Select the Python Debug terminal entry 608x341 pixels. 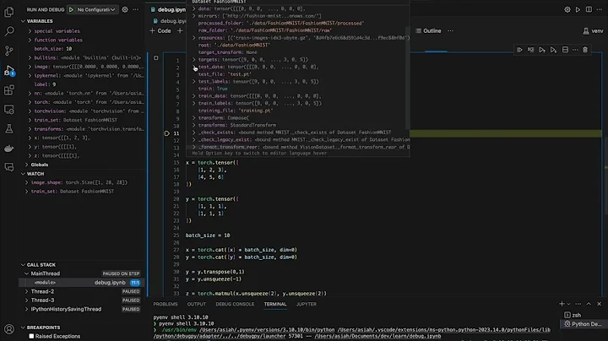point(583,324)
